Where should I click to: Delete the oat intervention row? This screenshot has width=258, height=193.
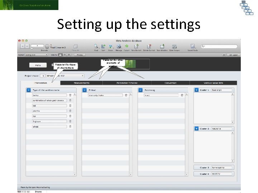pyautogui.click(x=70, y=105)
